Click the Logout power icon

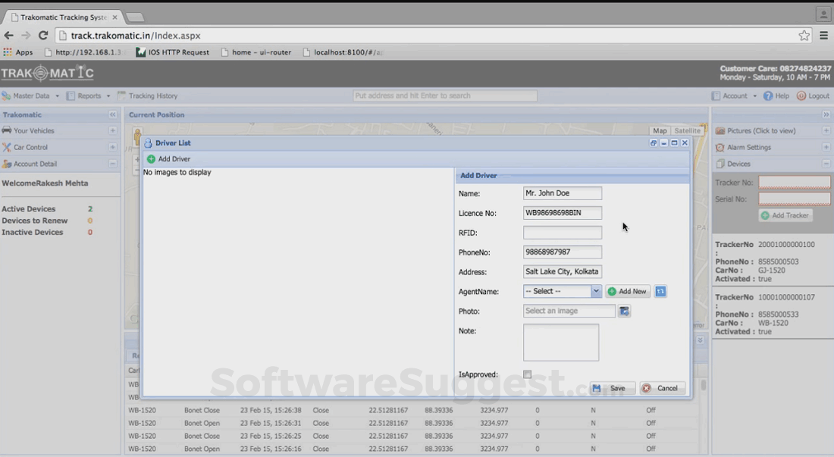(801, 96)
